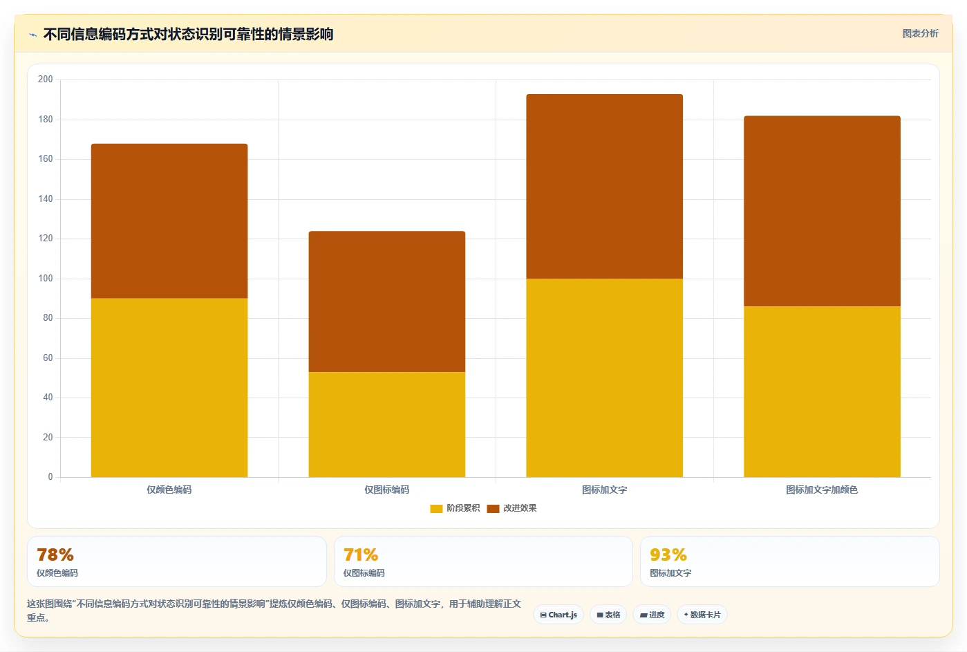Select the 进度 tag pill
Viewport: 967px width, 652px height.
click(x=652, y=615)
